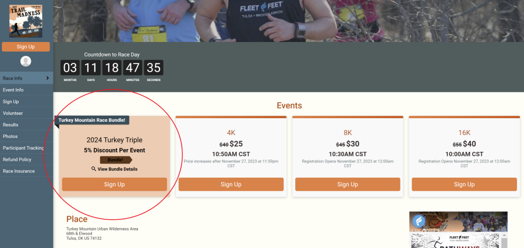
Task: Sign up for the 2024 Turkey Triple bundle
Action: pyautogui.click(x=114, y=185)
